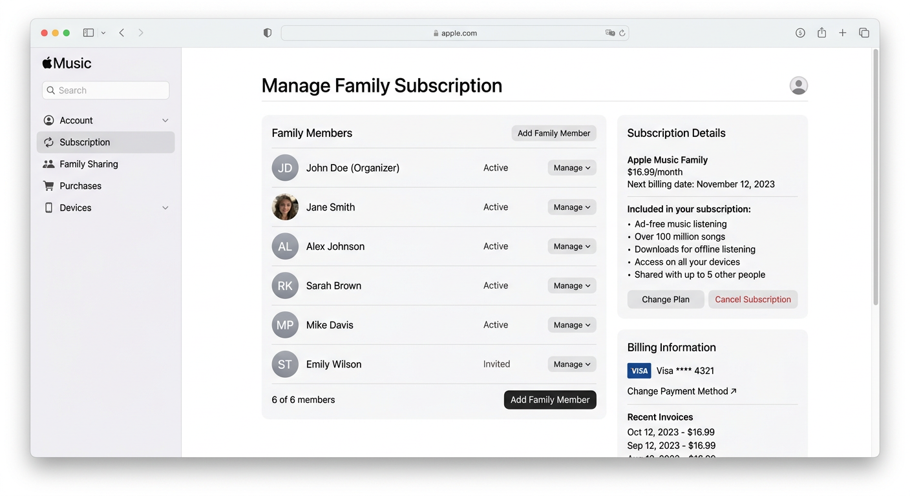910x496 pixels.
Task: Open Manage dropdown for Alex Johnson
Action: click(572, 247)
